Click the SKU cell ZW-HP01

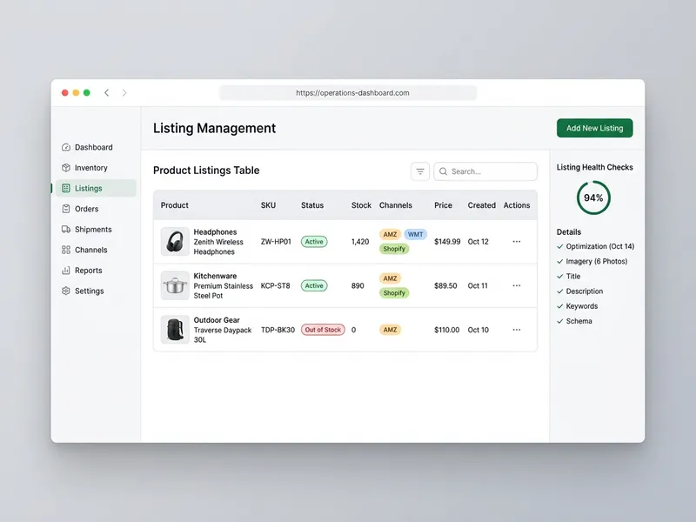(x=276, y=242)
